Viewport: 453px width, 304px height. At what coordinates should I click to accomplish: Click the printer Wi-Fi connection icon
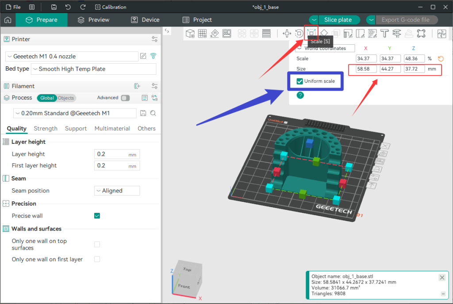pyautogui.click(x=153, y=56)
